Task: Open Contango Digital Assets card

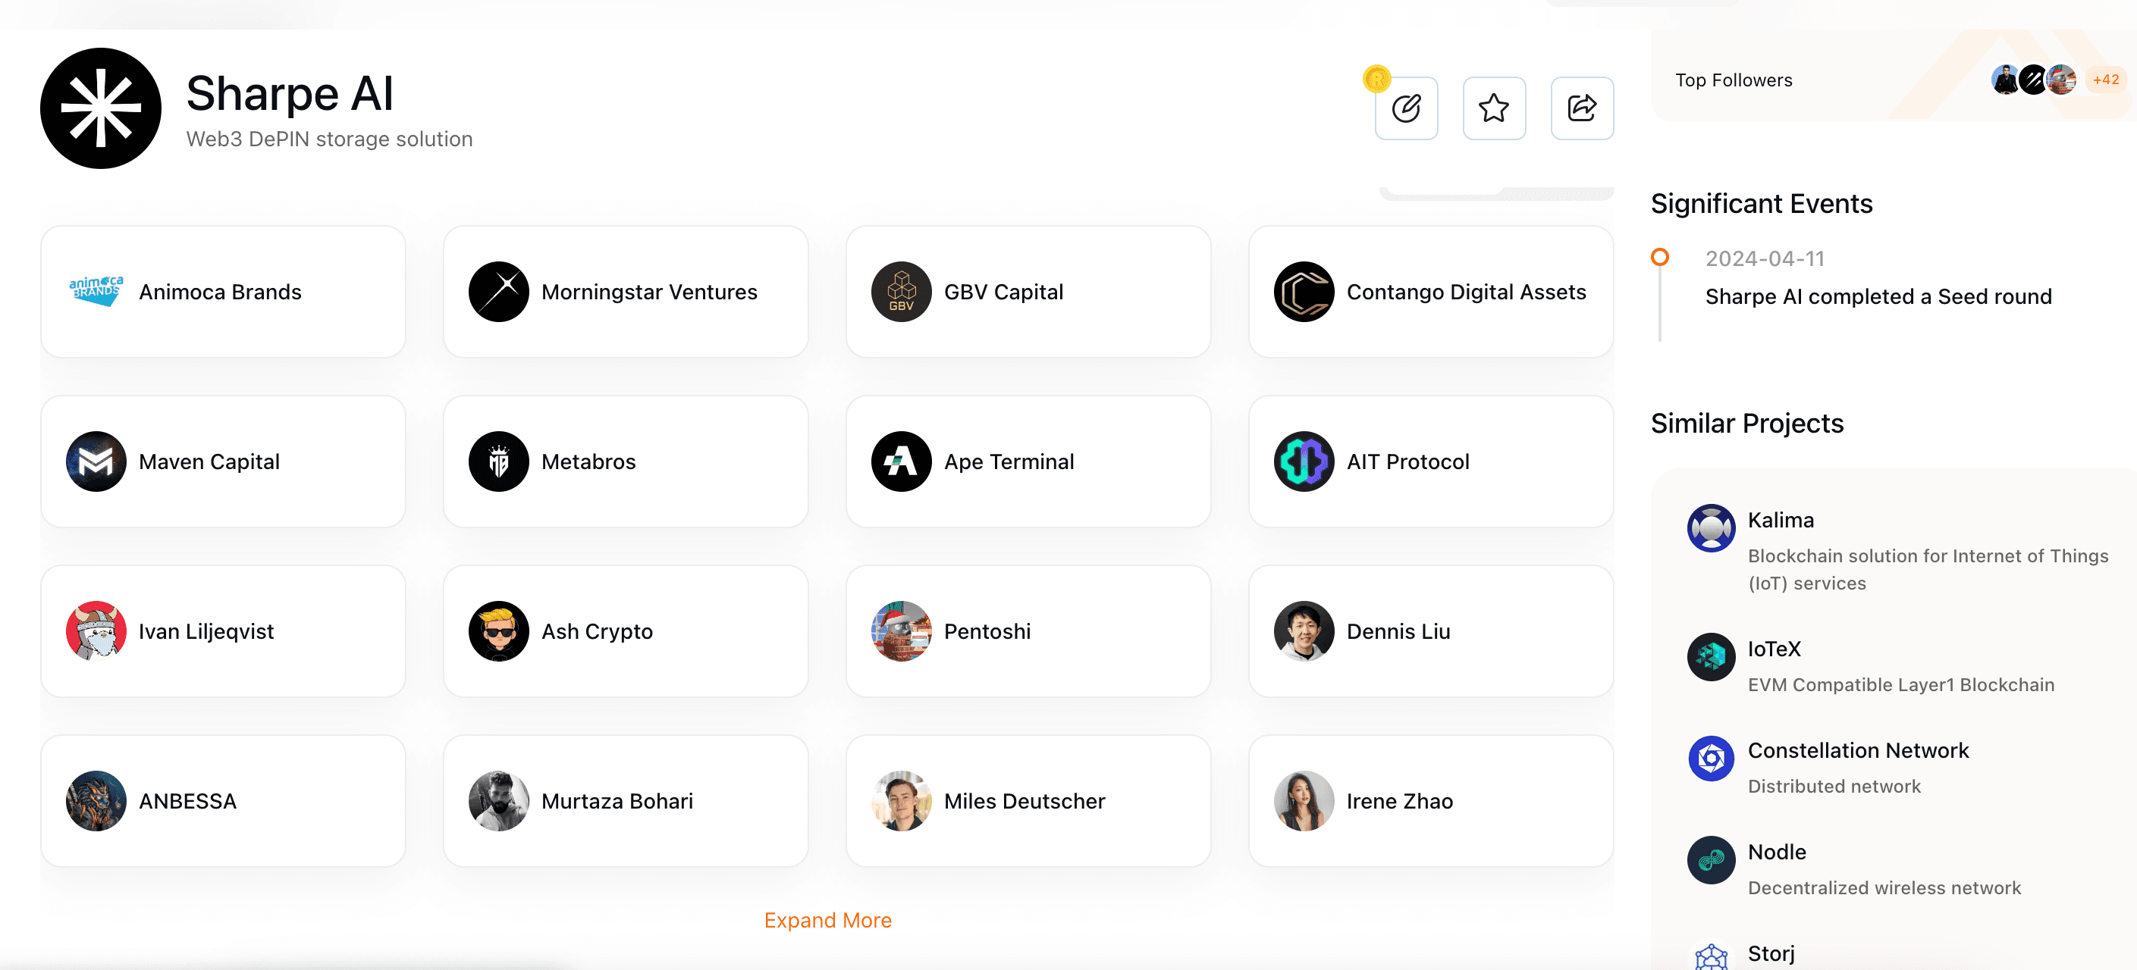Action: point(1431,292)
